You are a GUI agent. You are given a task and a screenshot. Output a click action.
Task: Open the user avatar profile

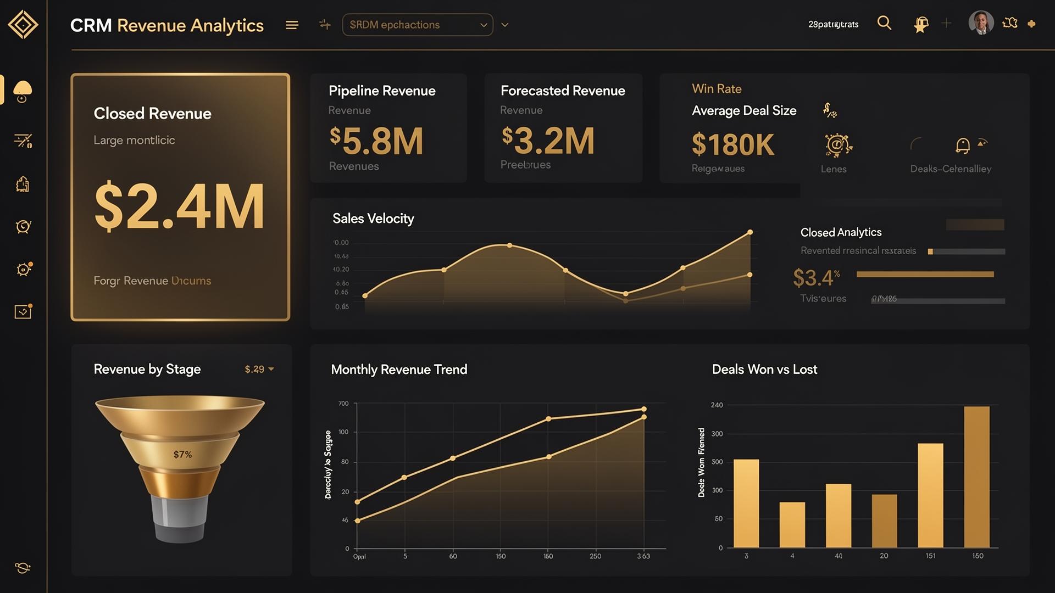click(981, 23)
